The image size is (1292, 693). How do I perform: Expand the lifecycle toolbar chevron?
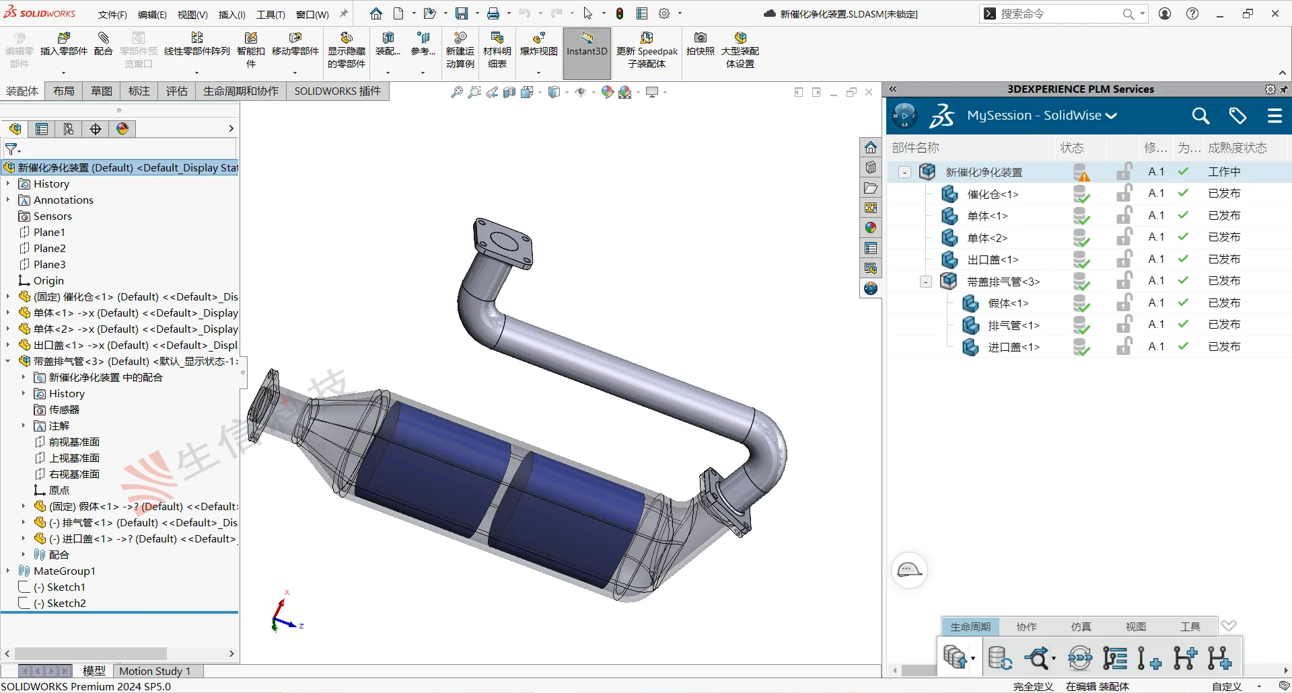click(x=1229, y=625)
